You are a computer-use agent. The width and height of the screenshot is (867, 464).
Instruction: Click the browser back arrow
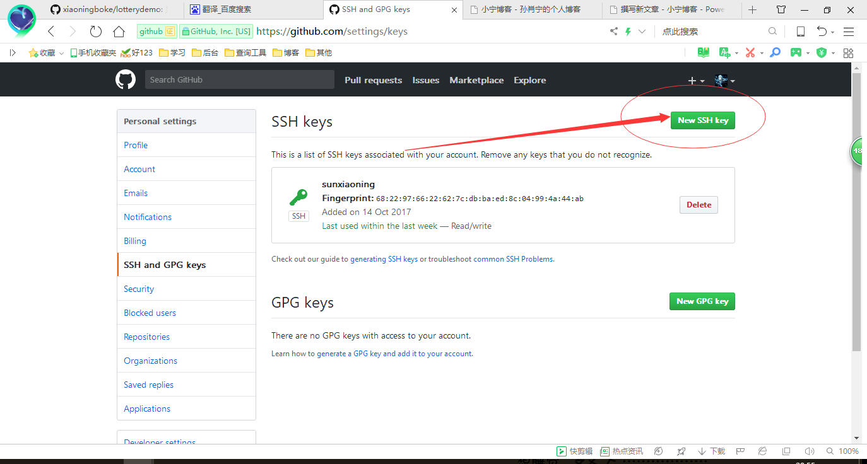click(51, 32)
